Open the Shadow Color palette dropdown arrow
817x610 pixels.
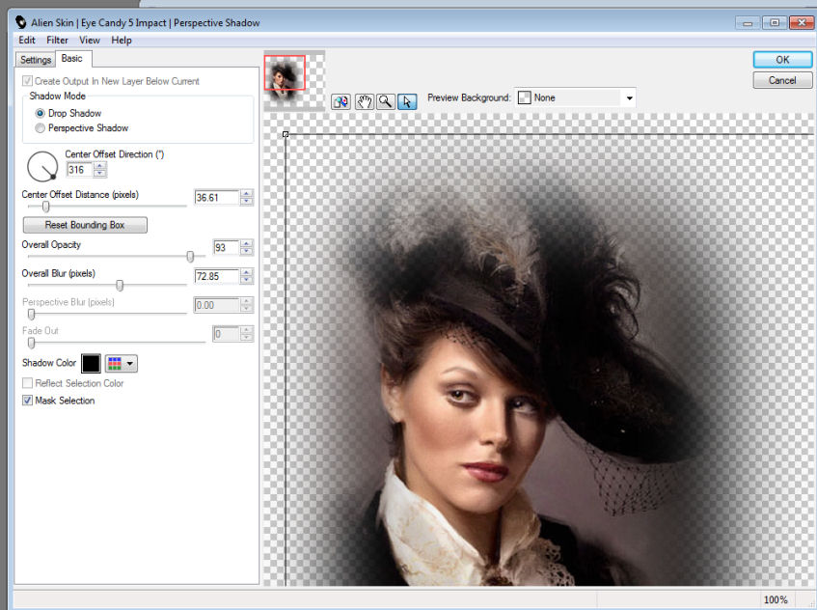point(130,363)
